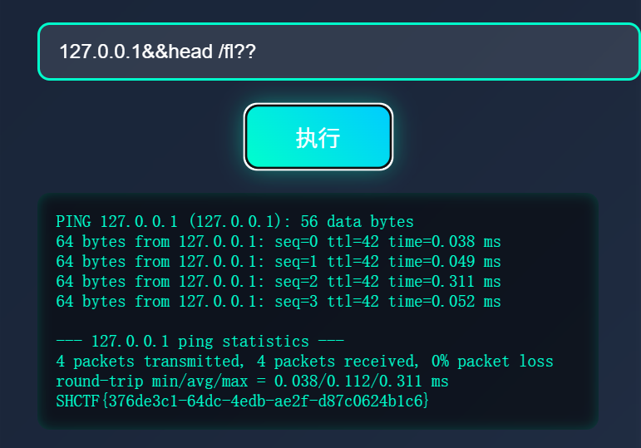This screenshot has width=641, height=448.
Task: Select the seq=0 ping reply line
Action: point(278,242)
